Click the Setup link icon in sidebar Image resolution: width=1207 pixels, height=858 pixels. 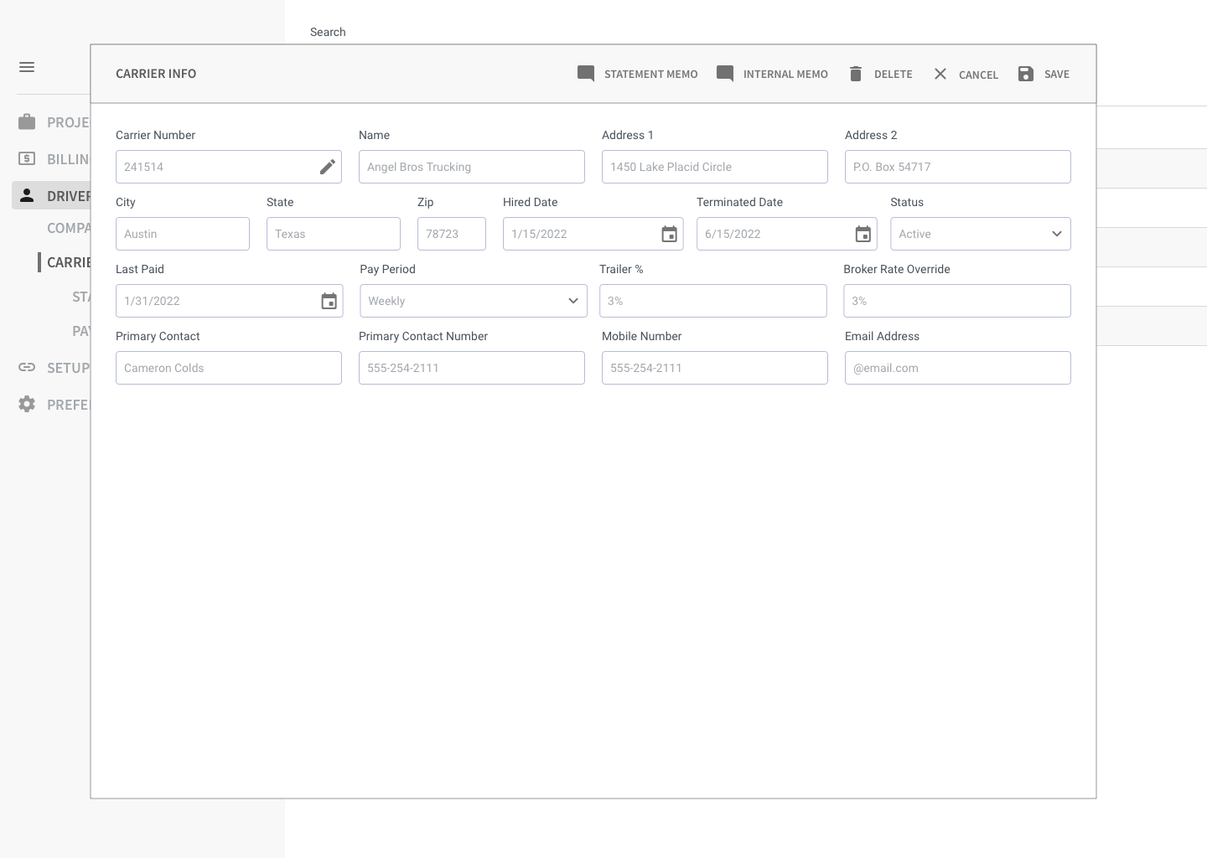[x=27, y=367]
